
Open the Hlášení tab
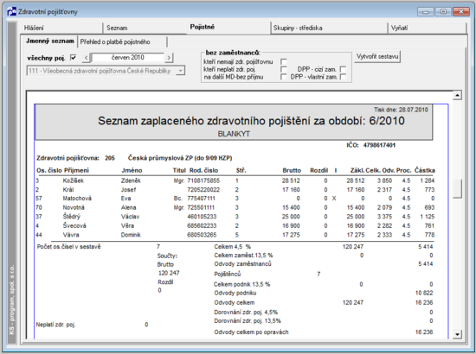62,28
